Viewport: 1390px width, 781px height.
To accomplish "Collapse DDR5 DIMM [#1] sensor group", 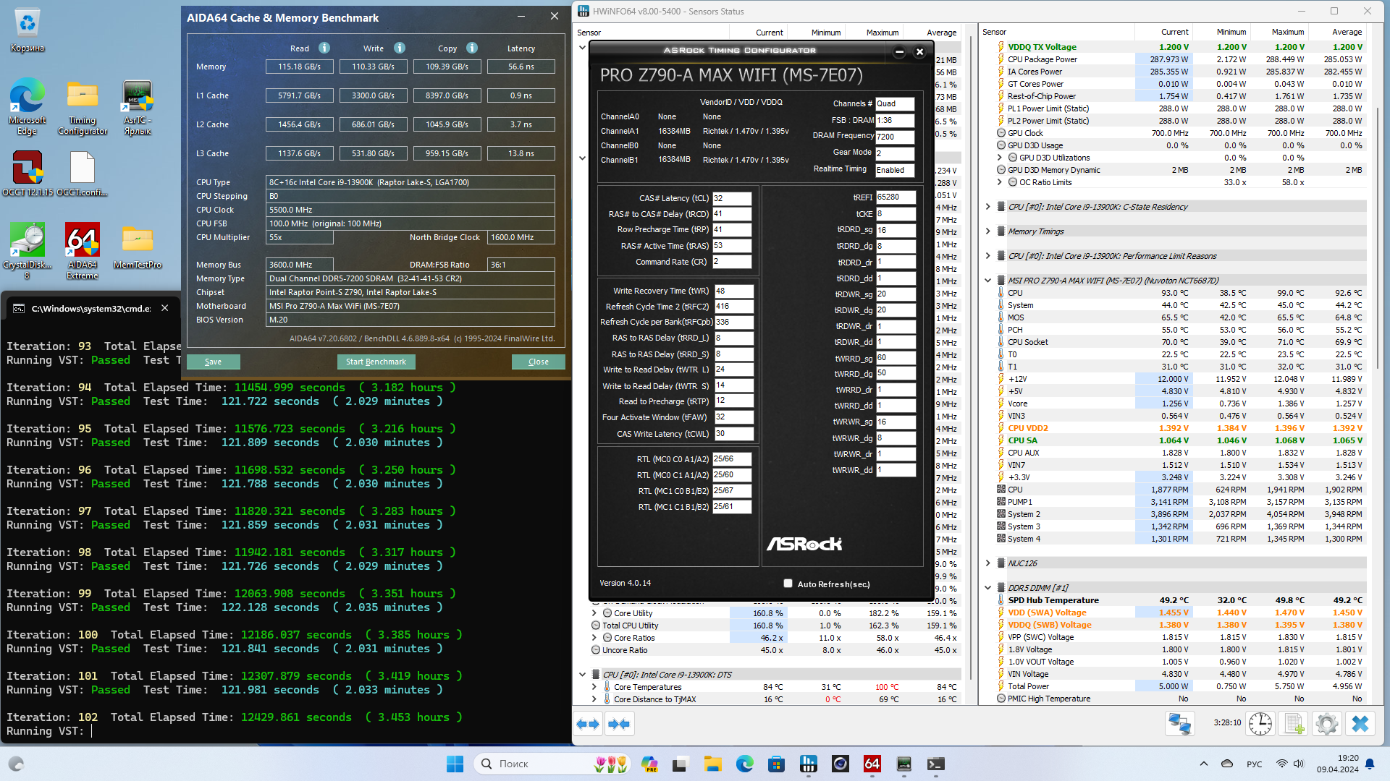I will tap(987, 588).
